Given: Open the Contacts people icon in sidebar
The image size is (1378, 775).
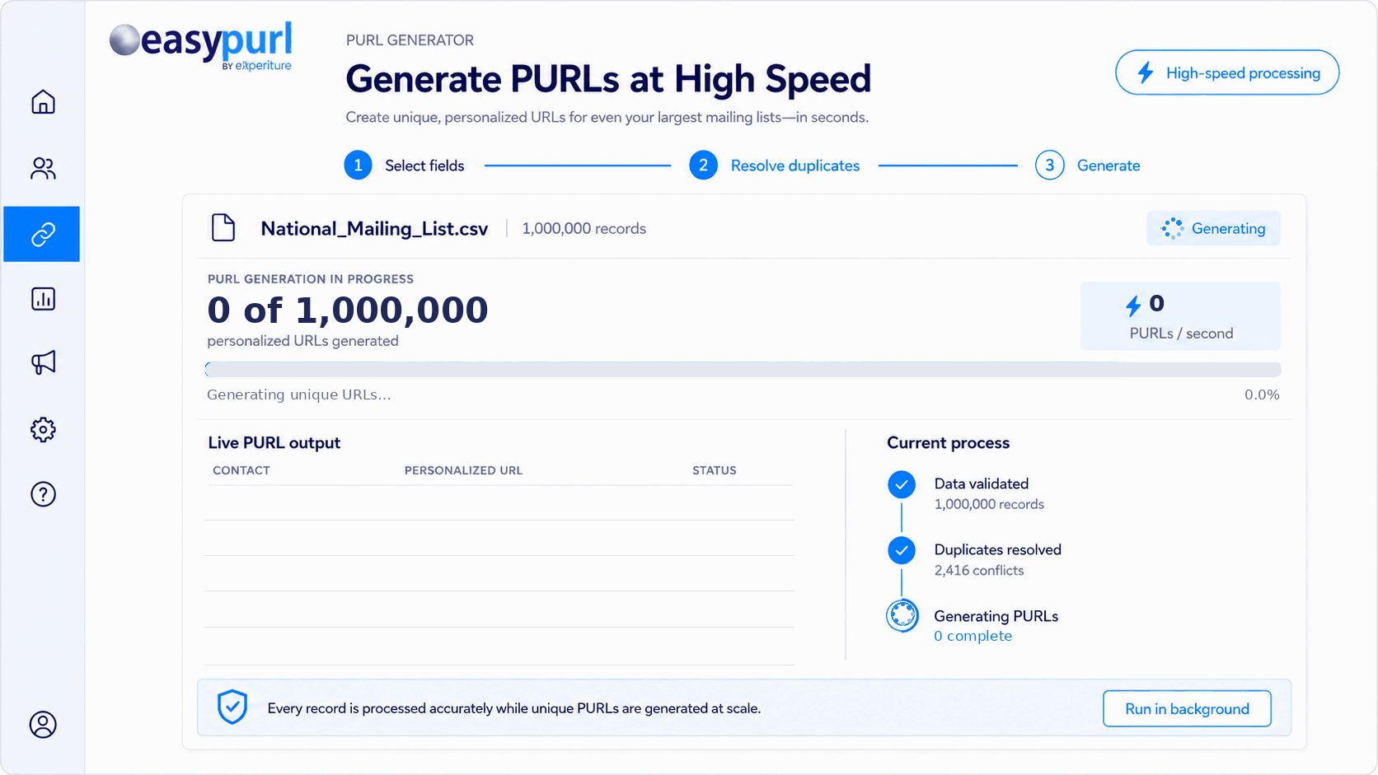Looking at the screenshot, I should point(43,168).
